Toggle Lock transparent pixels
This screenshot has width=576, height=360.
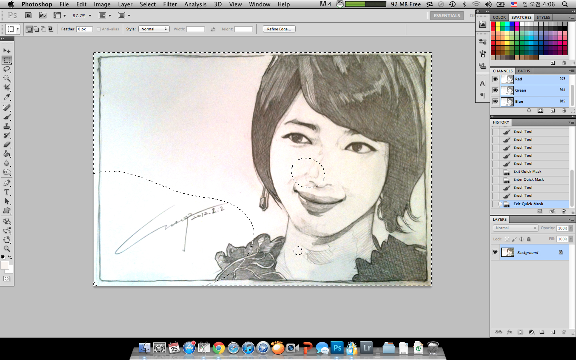pyautogui.click(x=507, y=239)
